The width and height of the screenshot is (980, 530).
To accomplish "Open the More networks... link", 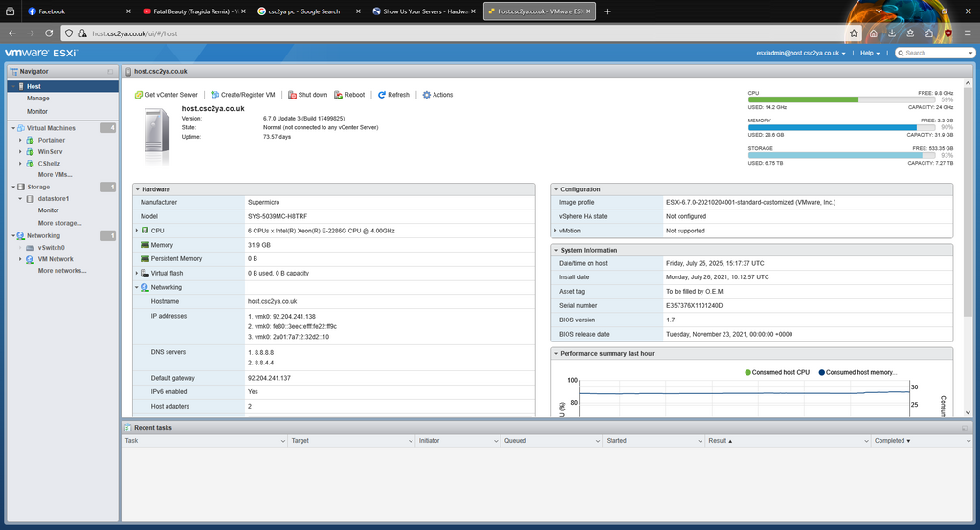I will pyautogui.click(x=62, y=271).
